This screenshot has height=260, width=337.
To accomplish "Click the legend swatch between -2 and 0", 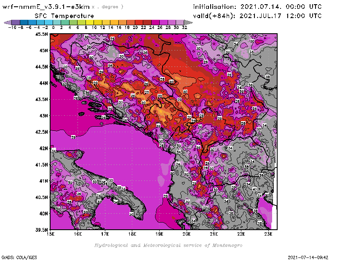I will click(x=48, y=22).
